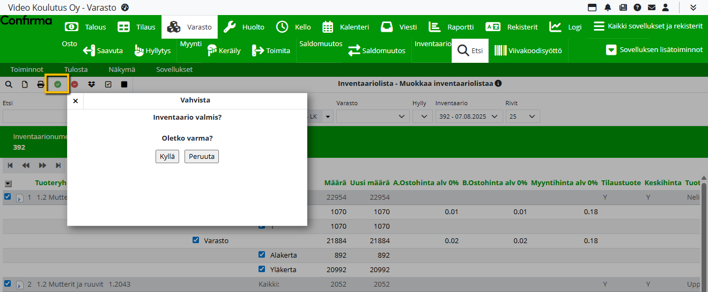Close the Vahvista dialog with X
708x292 pixels.
coord(75,101)
